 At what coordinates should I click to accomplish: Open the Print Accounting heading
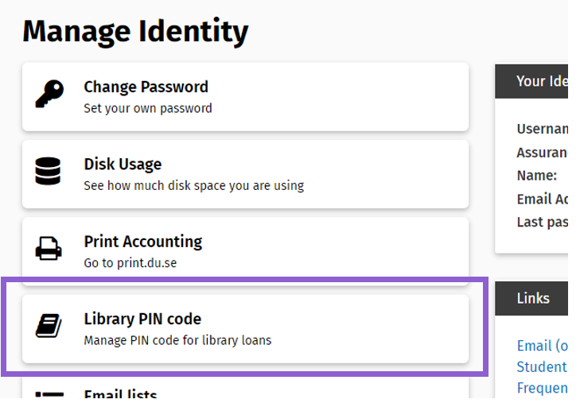click(142, 242)
